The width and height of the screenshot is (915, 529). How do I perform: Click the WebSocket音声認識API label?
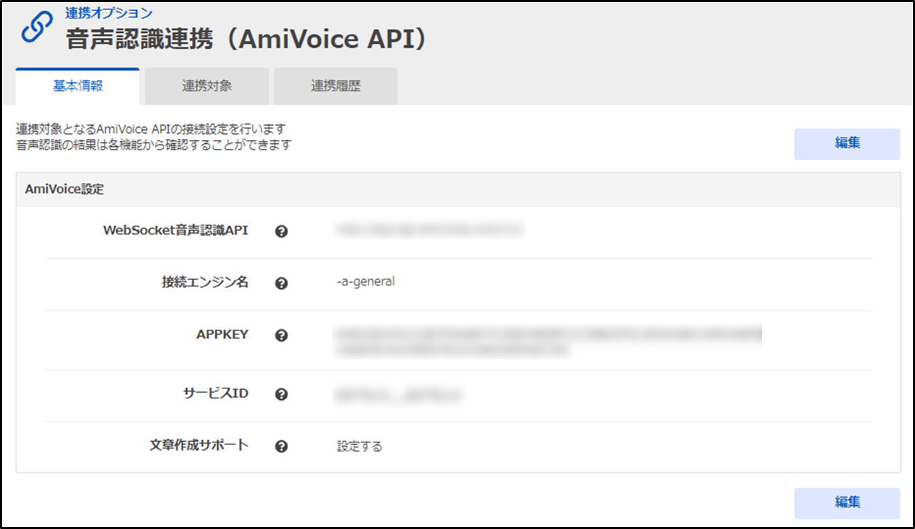(175, 231)
